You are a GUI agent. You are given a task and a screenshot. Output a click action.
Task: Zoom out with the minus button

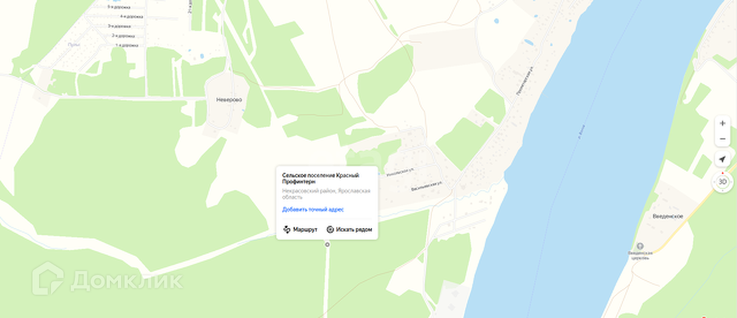point(722,139)
